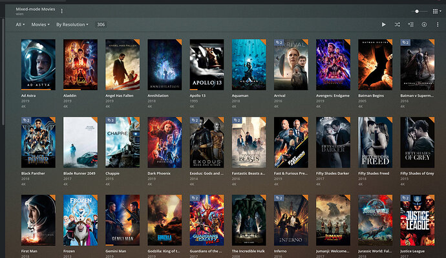This screenshot has width=446, height=258.
Task: Open the Fifty Shades Freed poster
Action: 375,142
